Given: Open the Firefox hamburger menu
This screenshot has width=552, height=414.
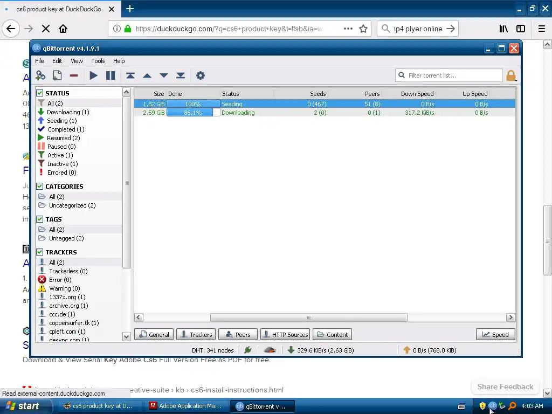Looking at the screenshot, I should (541, 29).
